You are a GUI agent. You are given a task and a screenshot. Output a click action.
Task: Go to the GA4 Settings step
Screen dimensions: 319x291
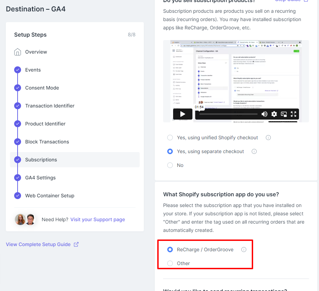pos(40,178)
